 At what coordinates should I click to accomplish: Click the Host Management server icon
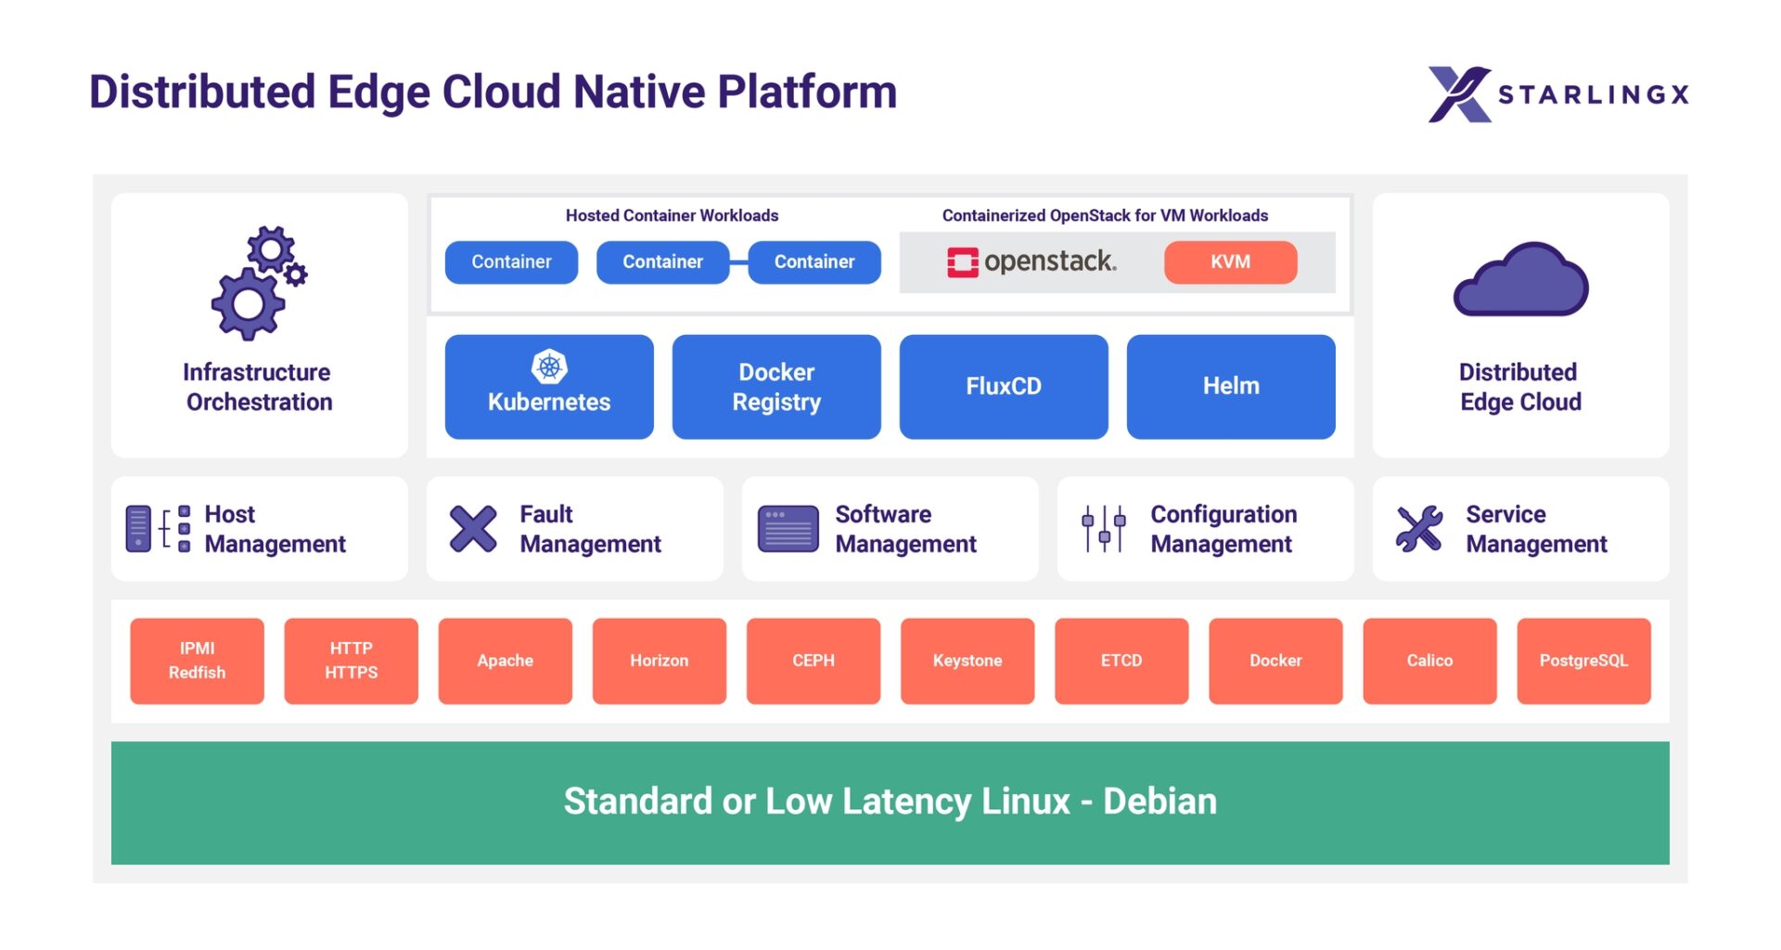pos(158,529)
